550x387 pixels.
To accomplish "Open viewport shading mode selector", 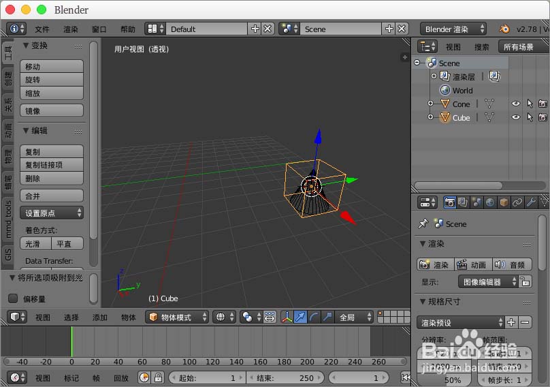I will point(225,317).
